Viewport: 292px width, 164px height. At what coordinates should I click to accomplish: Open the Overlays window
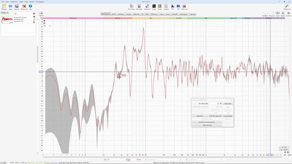[166, 7]
